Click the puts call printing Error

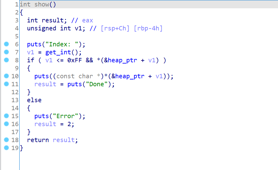pos(42,116)
